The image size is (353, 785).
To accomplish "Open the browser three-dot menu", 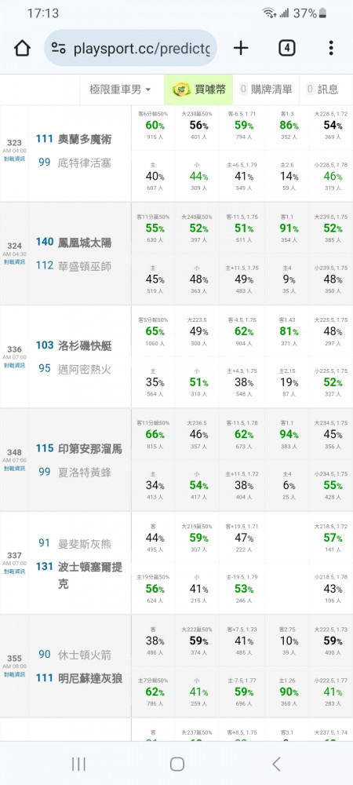I will click(x=331, y=48).
